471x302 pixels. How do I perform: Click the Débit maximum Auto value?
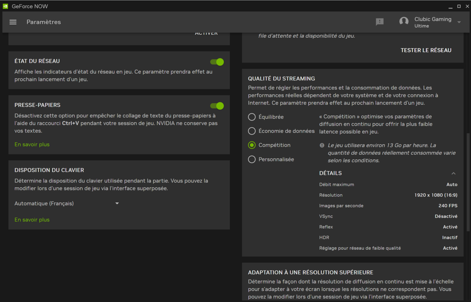[x=452, y=185]
